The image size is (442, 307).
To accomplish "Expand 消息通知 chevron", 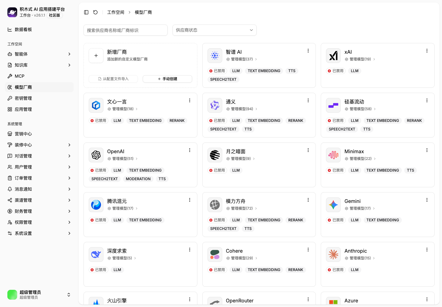I will 69,189.
